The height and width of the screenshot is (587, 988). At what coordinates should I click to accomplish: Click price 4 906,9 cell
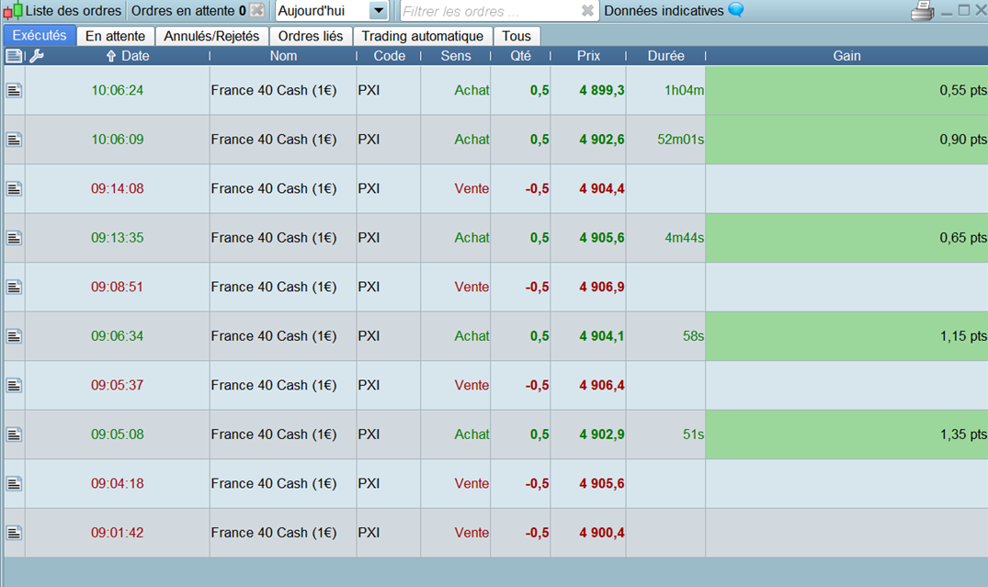click(x=588, y=288)
